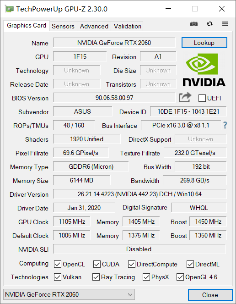This screenshot has height=304, width=236.
Task: Toggle the Vulkan checkbox
Action: coord(58,277)
